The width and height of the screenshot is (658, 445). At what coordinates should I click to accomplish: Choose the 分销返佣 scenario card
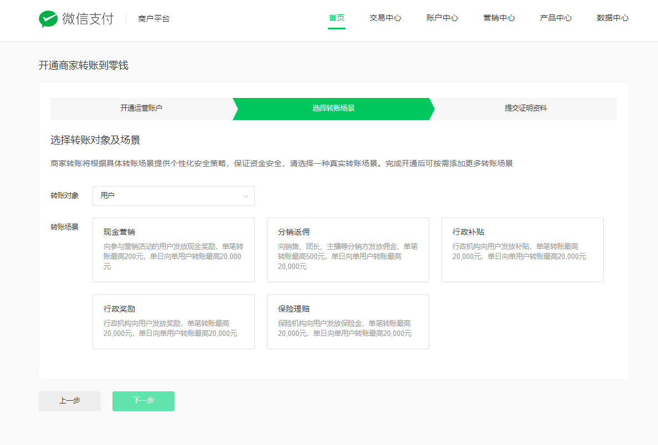(x=348, y=250)
